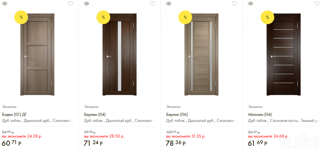This screenshot has height=151, width=321.
Task: Click discount percent badge on Мюнхен door
Action: pos(267,17)
